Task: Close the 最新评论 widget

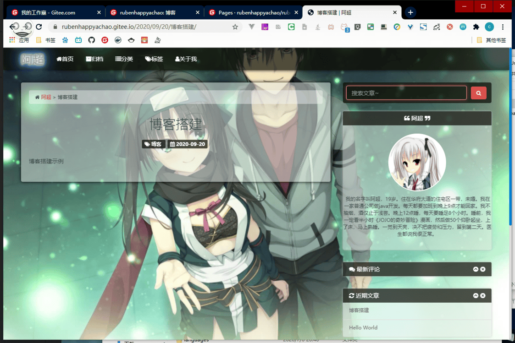Action: (483, 269)
